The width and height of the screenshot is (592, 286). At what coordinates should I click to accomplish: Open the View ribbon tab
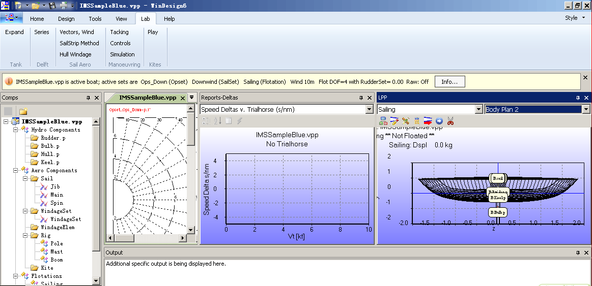[x=121, y=19]
